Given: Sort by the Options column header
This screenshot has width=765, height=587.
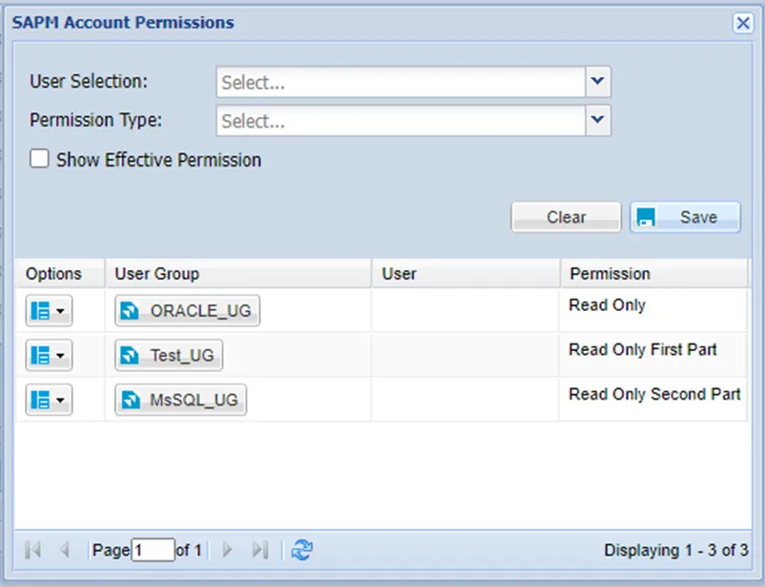Looking at the screenshot, I should click(x=60, y=273).
